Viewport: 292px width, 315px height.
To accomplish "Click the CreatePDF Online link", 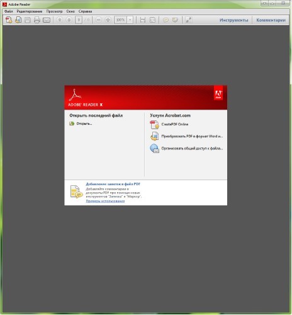I will [175, 124].
